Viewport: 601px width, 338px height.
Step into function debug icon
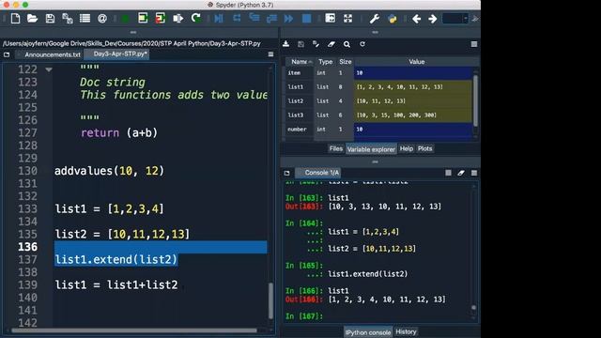254,19
